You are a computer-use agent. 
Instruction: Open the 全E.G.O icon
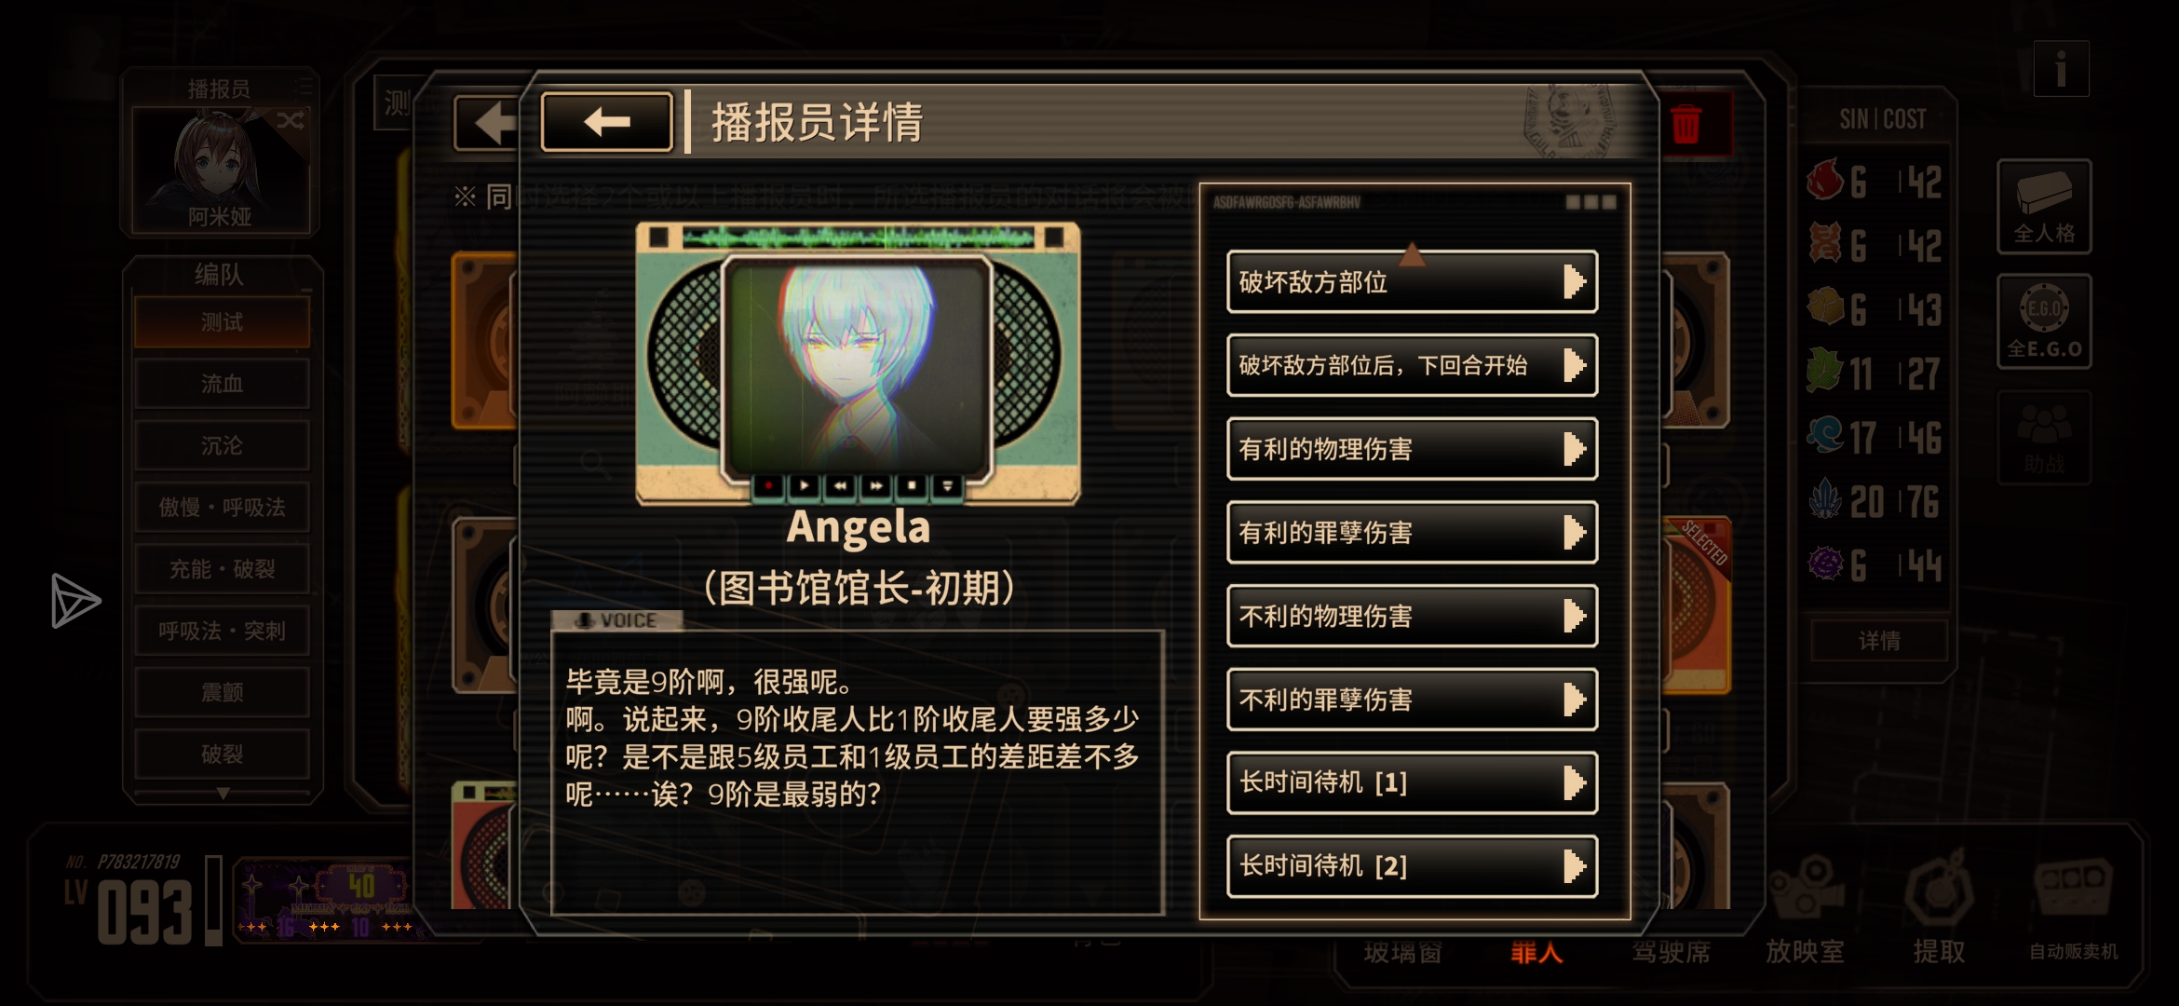coord(2044,321)
